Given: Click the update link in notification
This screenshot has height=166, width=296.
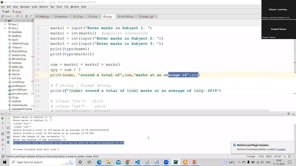Looking at the screenshot, I should [282, 149].
